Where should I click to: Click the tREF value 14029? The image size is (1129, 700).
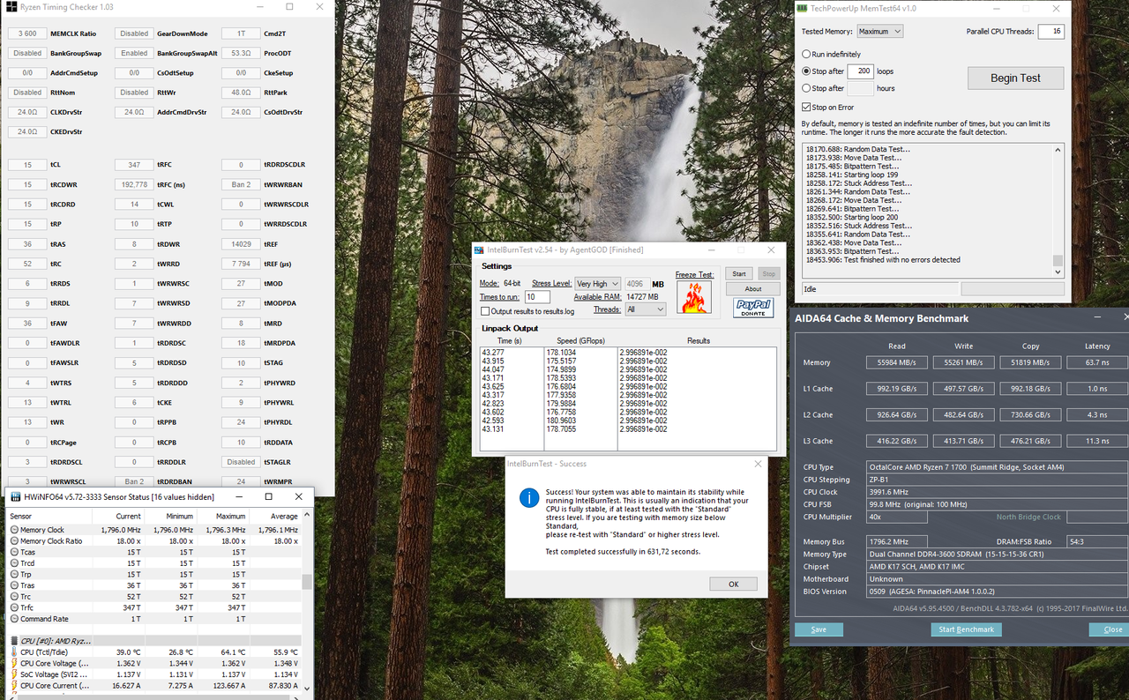pyautogui.click(x=241, y=244)
